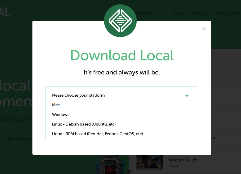Open the PRO page in navigation

coord(178,14)
